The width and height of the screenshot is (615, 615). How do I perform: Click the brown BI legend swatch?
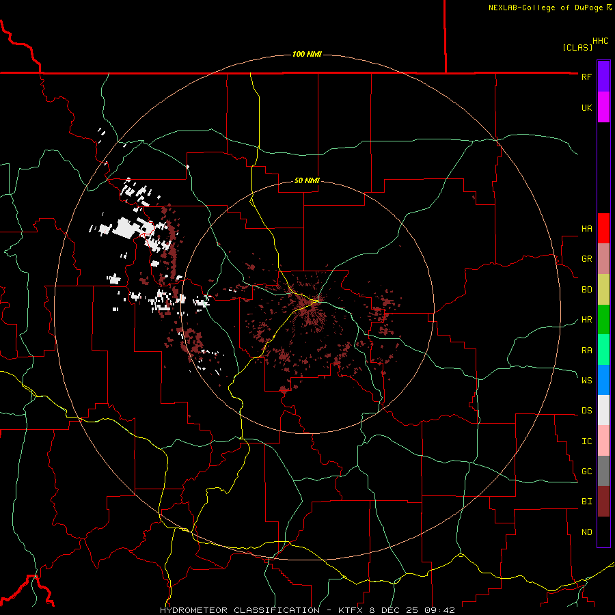coord(603,502)
